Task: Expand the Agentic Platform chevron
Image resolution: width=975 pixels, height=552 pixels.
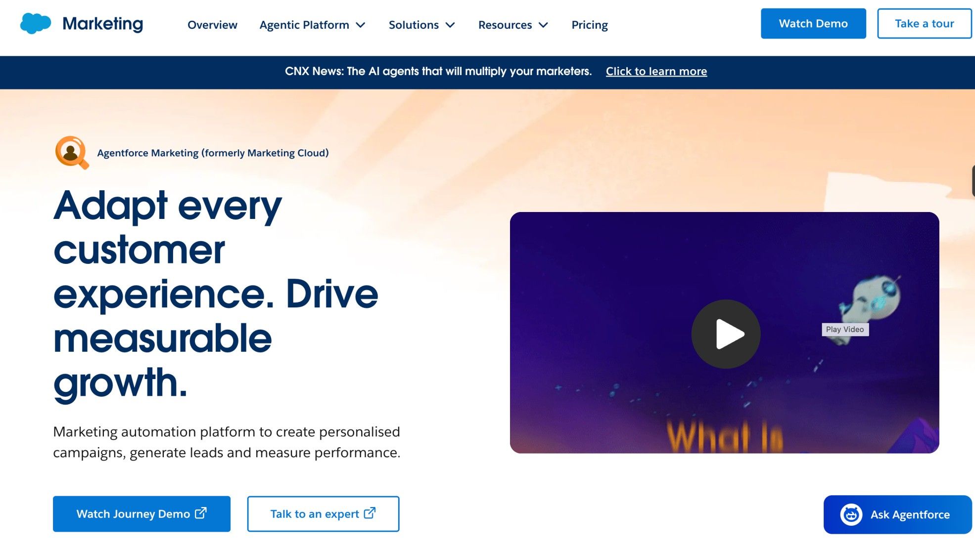Action: click(x=361, y=25)
